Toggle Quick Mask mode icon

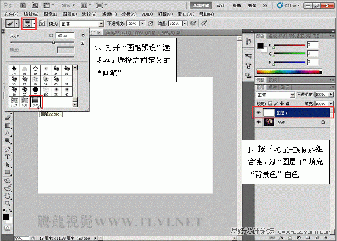click(x=7, y=228)
